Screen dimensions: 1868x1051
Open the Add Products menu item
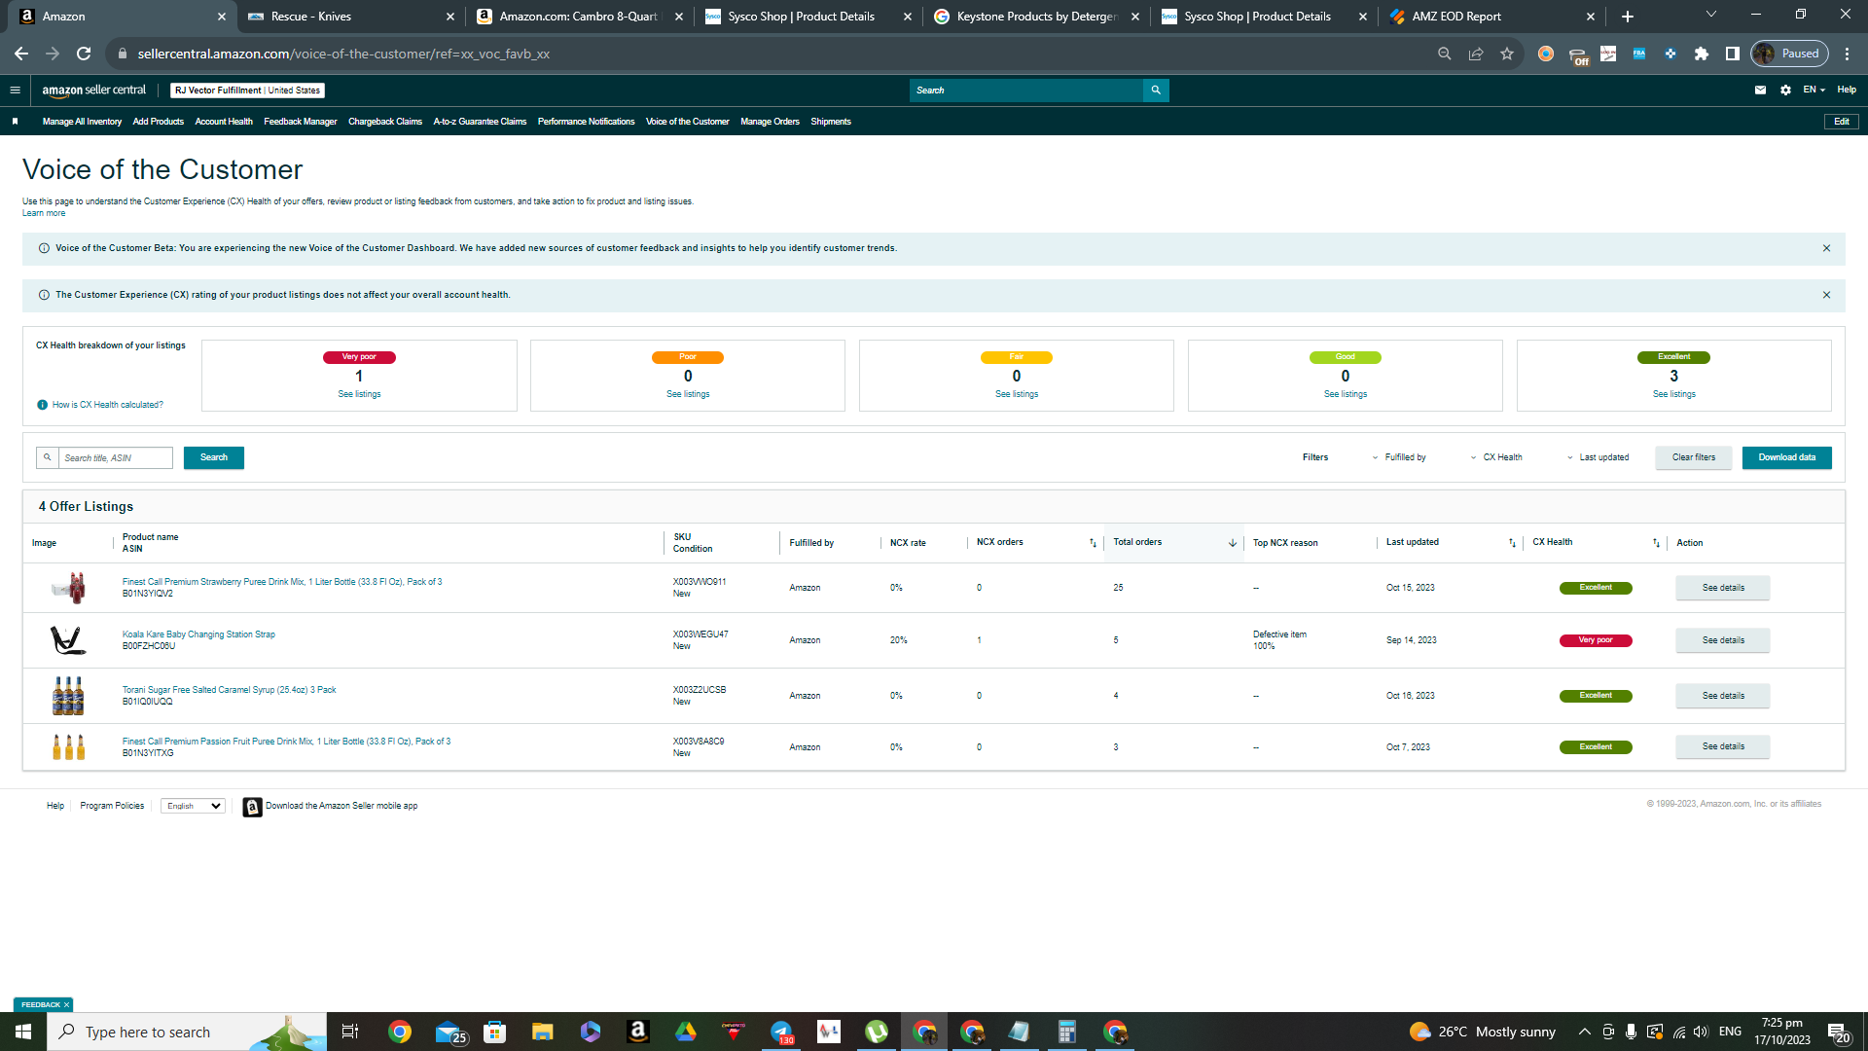158,122
